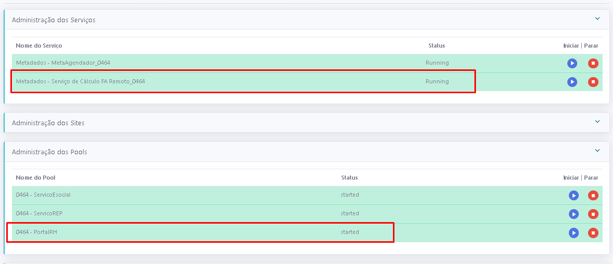The image size is (613, 264).
Task: Select Metadados - MetaAgendador_0464 service name
Action: (x=63, y=63)
